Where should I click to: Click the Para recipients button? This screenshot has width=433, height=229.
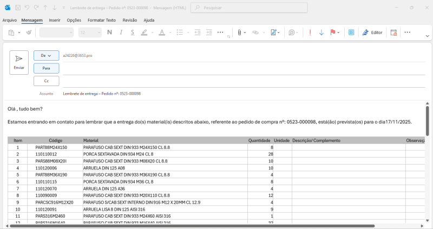click(46, 68)
